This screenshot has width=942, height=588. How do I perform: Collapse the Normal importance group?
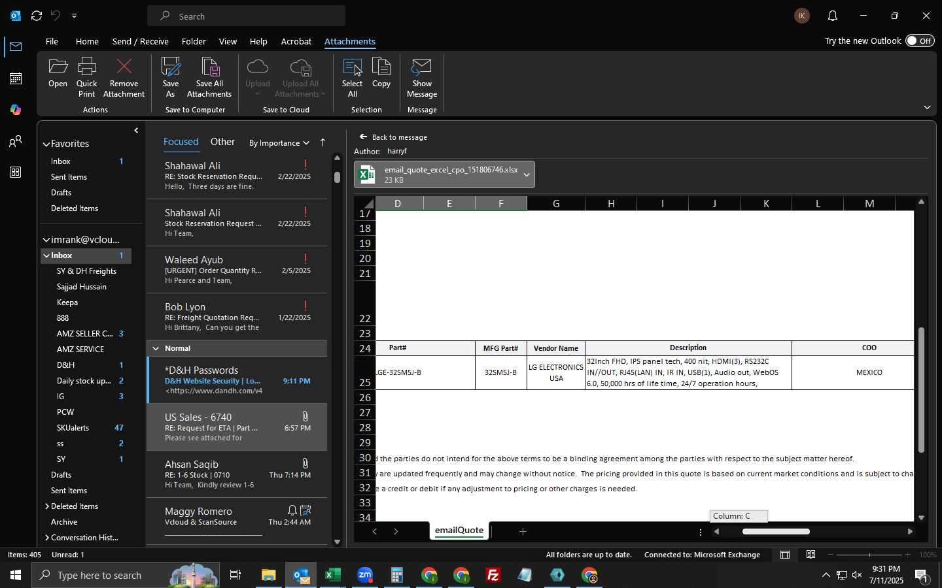click(156, 348)
